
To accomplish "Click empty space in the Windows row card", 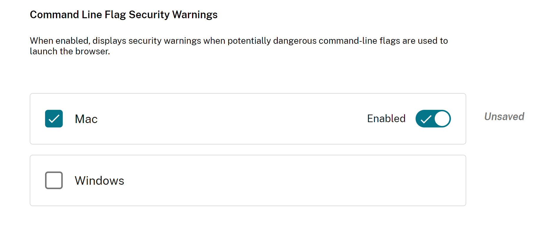I will [x=265, y=181].
